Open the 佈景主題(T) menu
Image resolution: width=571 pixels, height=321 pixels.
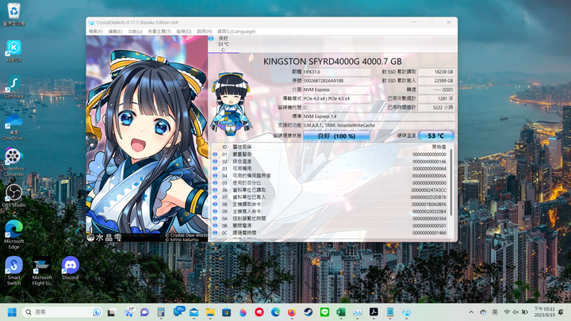pyautogui.click(x=159, y=32)
